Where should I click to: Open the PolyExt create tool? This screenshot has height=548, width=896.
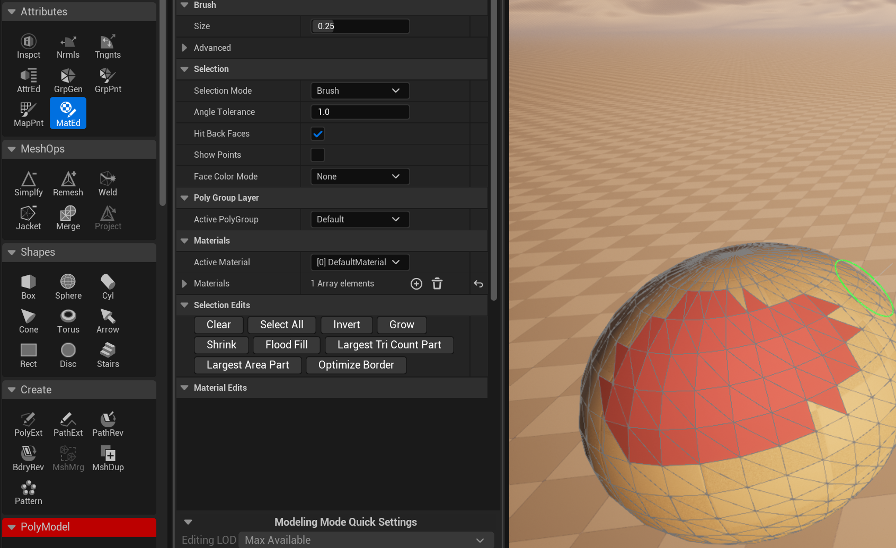click(x=28, y=424)
